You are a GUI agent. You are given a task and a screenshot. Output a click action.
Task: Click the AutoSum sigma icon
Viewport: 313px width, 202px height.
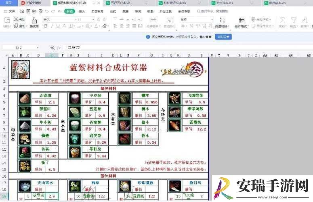[282, 20]
